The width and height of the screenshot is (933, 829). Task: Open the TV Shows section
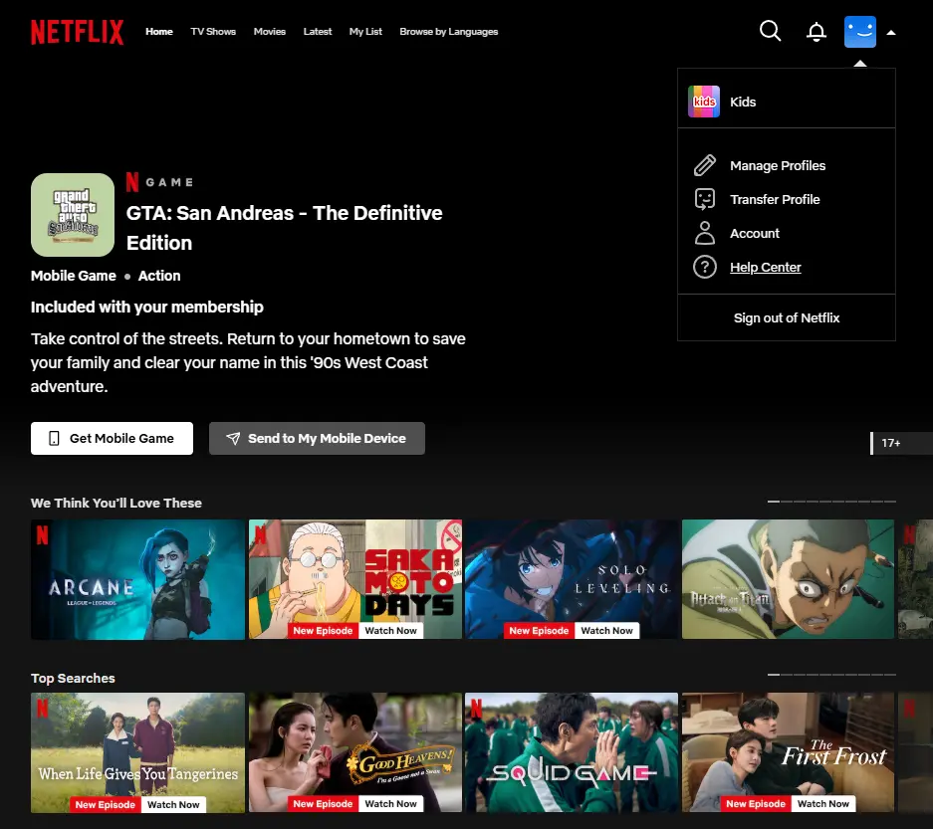pos(213,32)
